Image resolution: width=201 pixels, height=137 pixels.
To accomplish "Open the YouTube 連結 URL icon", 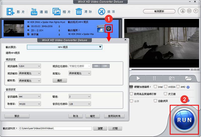I will coord(34,12).
